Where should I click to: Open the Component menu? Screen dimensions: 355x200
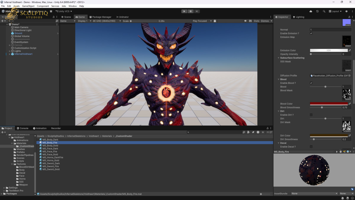(43, 6)
